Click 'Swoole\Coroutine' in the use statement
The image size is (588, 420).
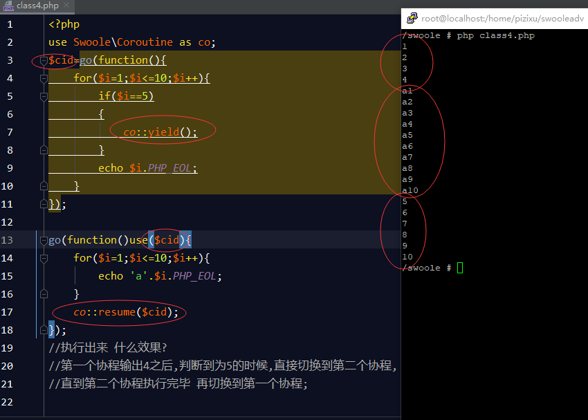(123, 42)
